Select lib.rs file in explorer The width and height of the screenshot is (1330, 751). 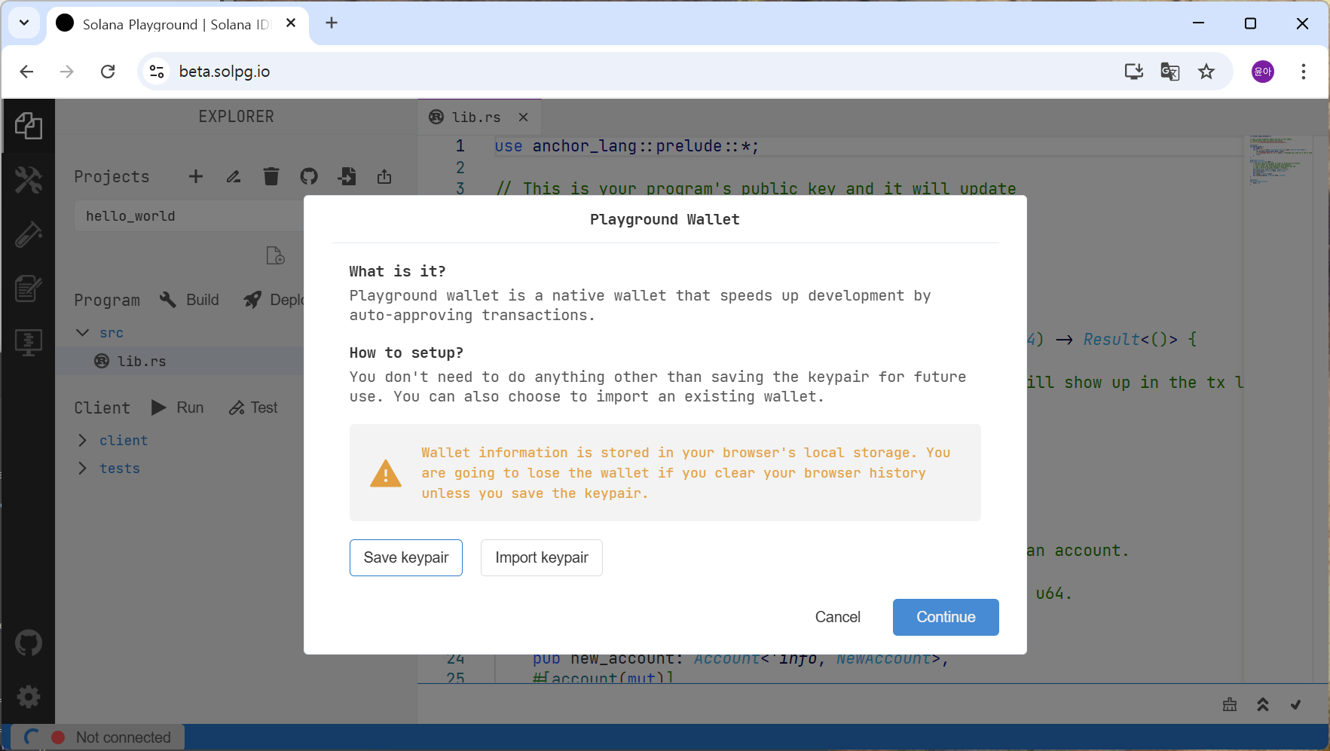click(x=179, y=361)
